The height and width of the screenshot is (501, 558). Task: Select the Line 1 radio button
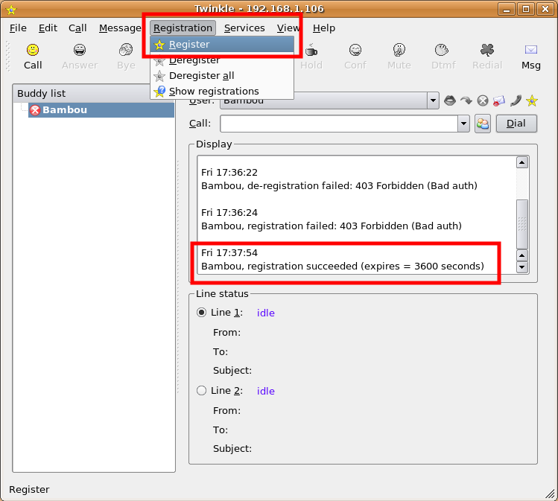coord(201,313)
